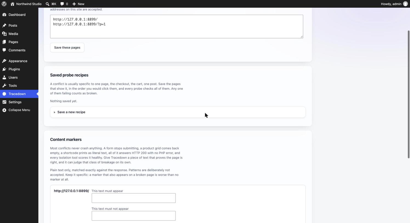The image size is (410, 223).
Task: Click the Dashboard gauge icon
Action: tap(4, 15)
